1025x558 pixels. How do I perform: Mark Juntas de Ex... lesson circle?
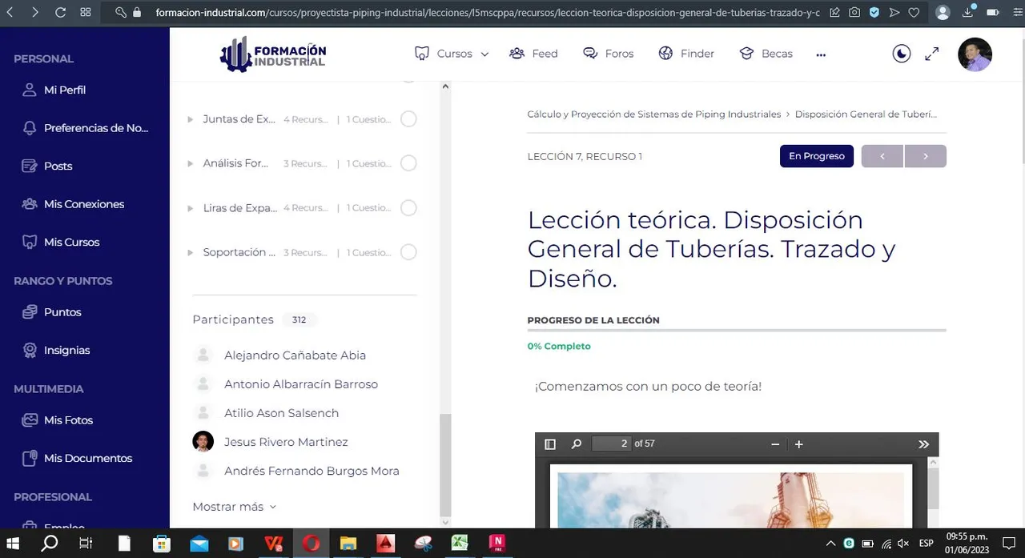point(408,119)
